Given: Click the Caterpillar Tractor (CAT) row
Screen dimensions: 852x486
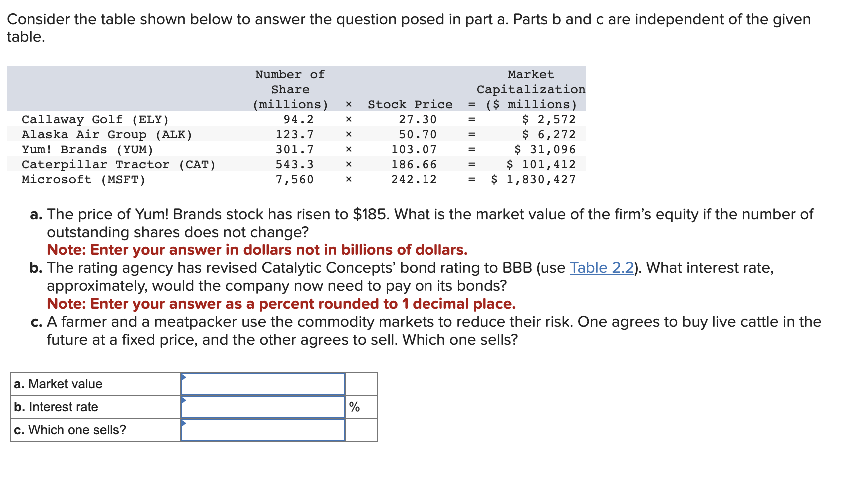Looking at the screenshot, I should click(119, 164).
